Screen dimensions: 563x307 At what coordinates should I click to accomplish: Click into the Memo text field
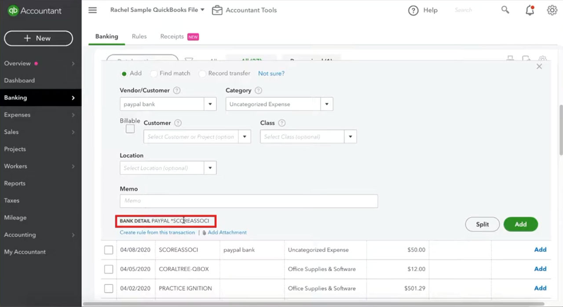[x=249, y=201]
